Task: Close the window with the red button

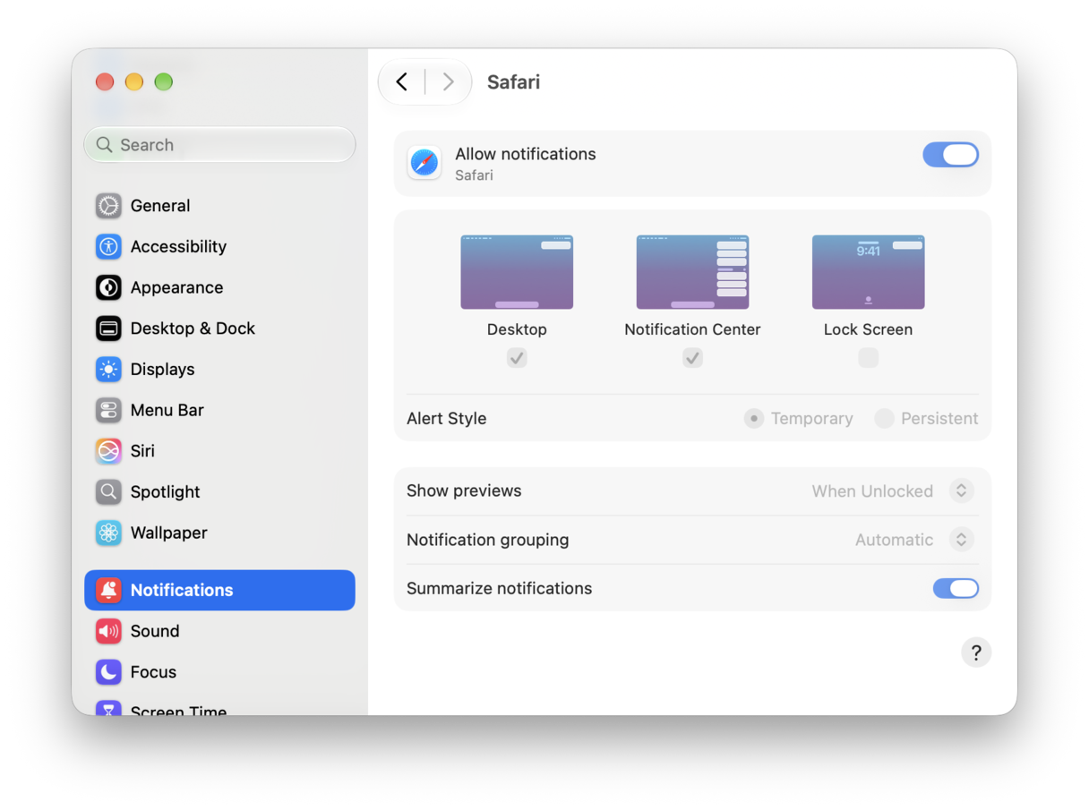Action: click(x=105, y=82)
